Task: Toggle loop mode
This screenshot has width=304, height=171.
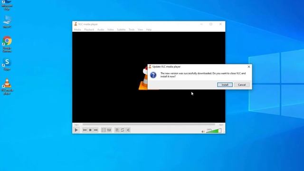Action: [123, 130]
